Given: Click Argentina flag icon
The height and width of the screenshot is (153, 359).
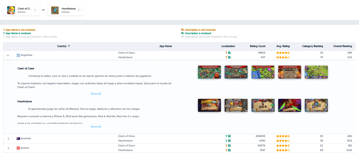Looking at the screenshot, I should point(18,55).
